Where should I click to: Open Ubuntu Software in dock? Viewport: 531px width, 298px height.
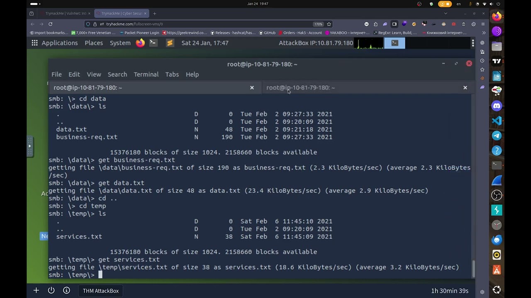tap(497, 270)
